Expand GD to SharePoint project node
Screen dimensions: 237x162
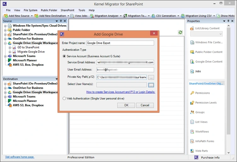click(10, 48)
